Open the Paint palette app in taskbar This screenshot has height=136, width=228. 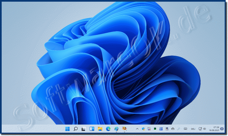coord(116,129)
